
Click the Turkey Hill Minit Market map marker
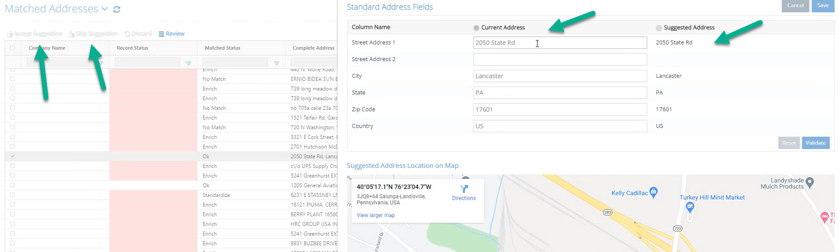[690, 207]
